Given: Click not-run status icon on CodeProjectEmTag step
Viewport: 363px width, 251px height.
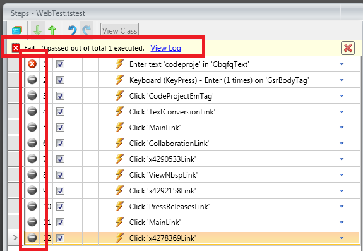Looking at the screenshot, I should 32,95.
